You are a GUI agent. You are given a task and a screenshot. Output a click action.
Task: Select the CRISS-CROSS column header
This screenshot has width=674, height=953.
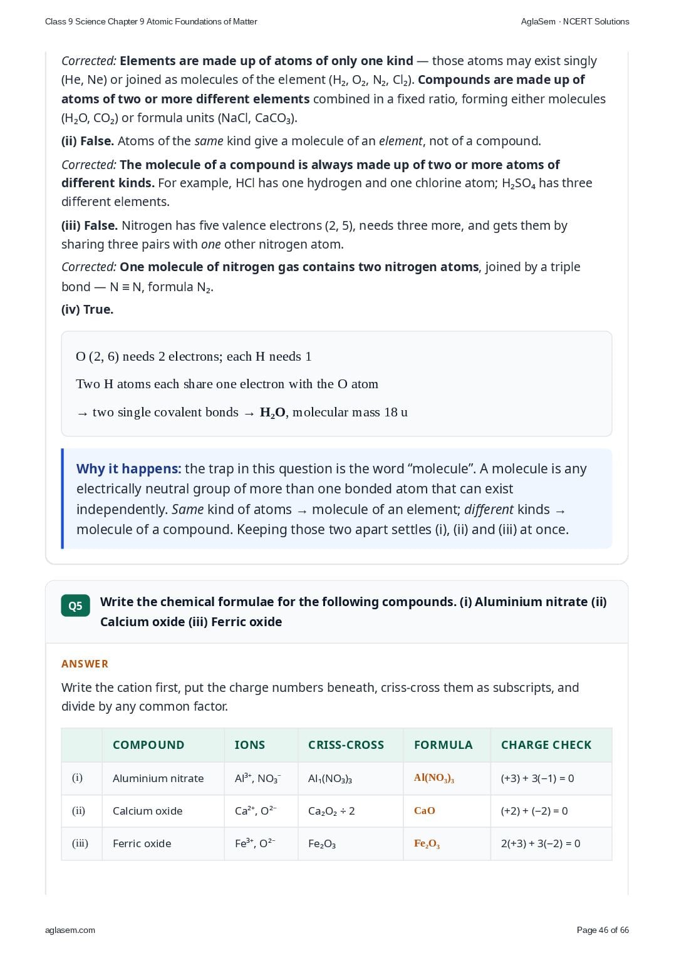(346, 744)
